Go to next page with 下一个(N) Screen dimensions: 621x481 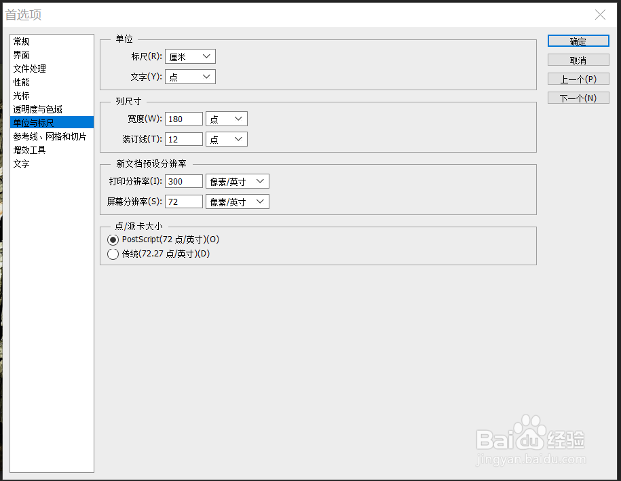578,98
